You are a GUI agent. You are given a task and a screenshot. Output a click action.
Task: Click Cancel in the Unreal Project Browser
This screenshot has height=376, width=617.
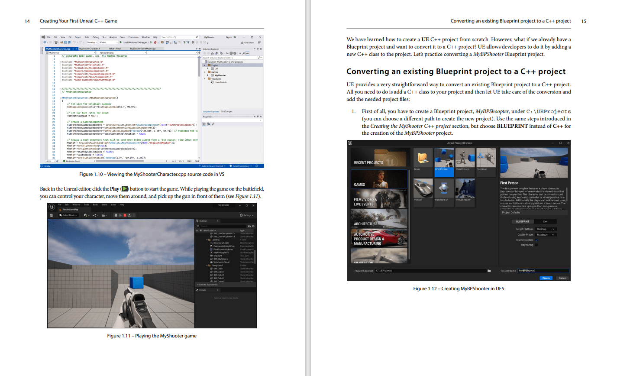562,278
